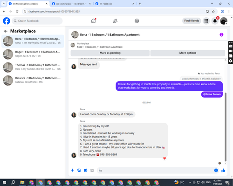
Task: Click the browser back arrow
Action: click(4, 12)
